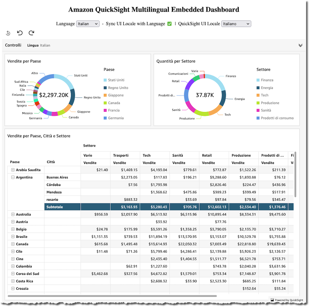Click the Retail column header in the table
Viewport: 309px width, 307px height.
214,155
